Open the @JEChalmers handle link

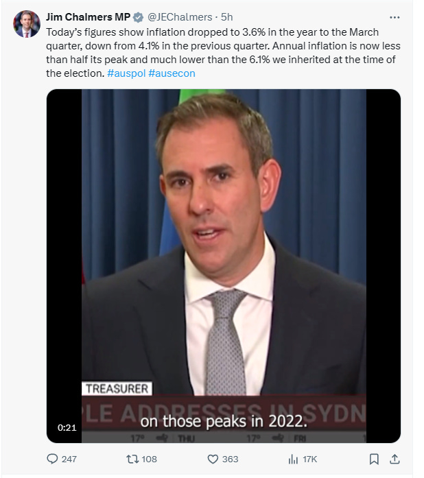click(x=180, y=17)
